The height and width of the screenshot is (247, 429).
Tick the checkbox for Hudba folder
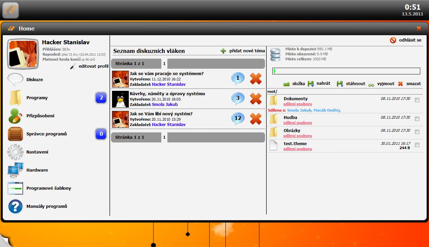coord(417,119)
